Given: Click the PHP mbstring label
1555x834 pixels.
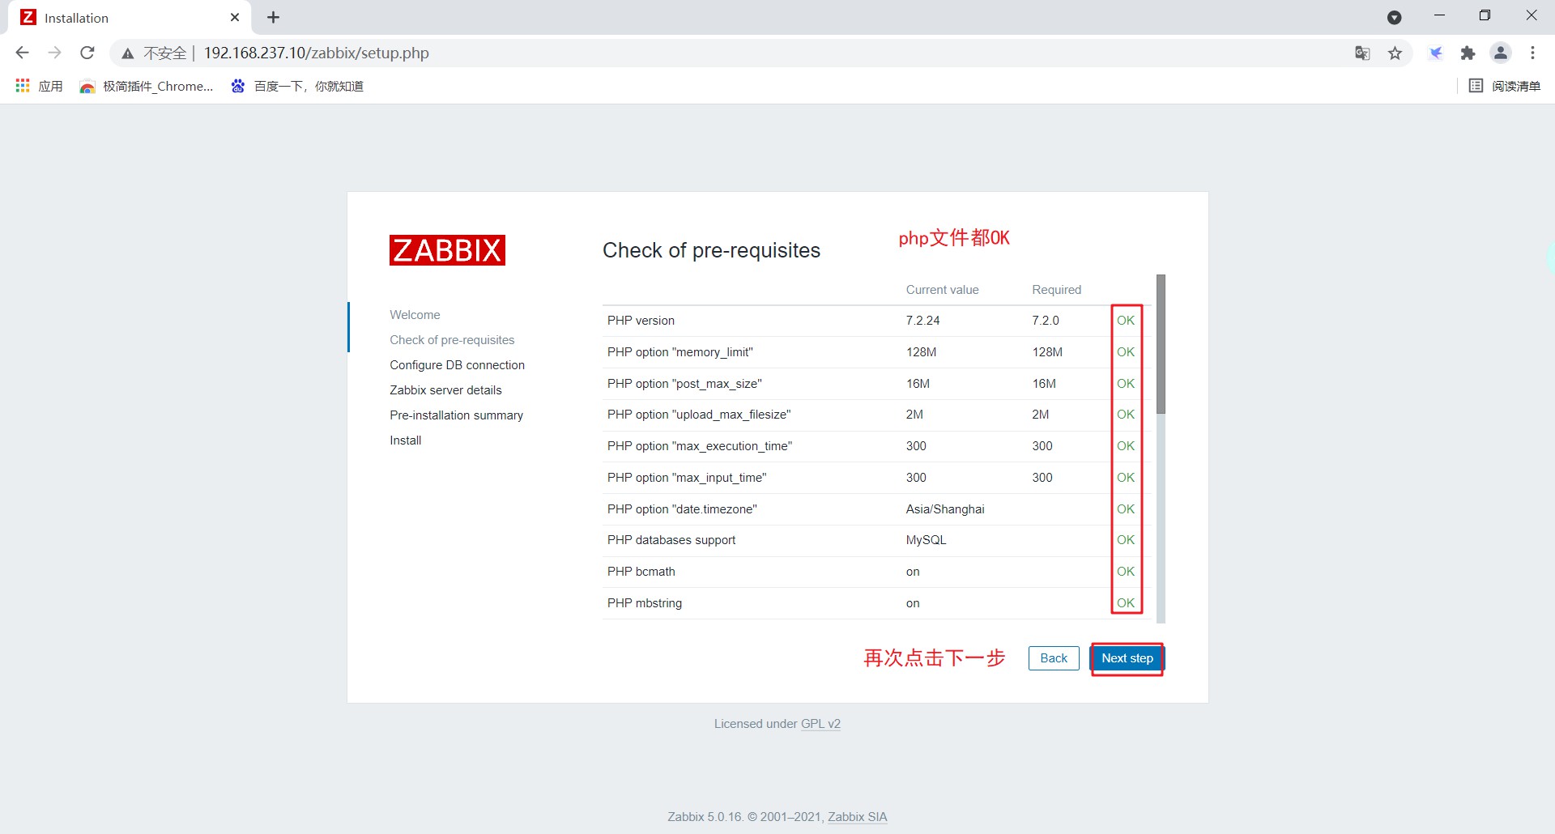Looking at the screenshot, I should (x=645, y=603).
